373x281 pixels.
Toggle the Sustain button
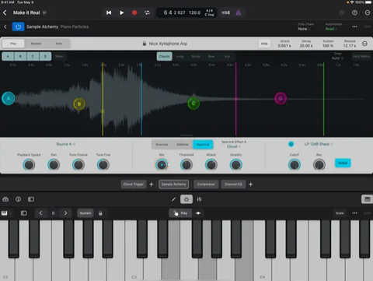tap(85, 213)
